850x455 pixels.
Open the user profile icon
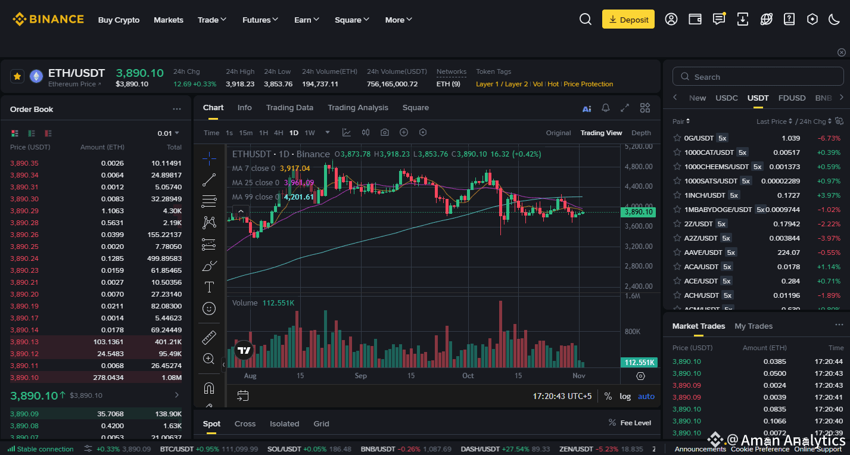(x=671, y=19)
